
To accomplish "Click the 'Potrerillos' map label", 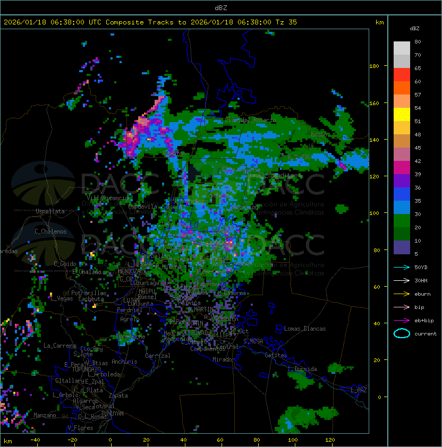I will pyautogui.click(x=89, y=293).
